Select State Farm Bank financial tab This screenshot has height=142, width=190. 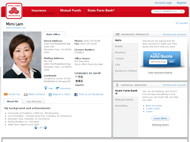coord(126,92)
